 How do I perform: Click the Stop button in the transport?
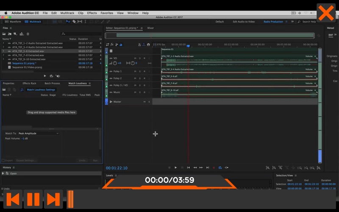tap(169, 167)
